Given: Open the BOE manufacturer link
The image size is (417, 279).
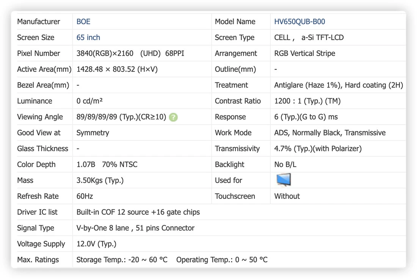Looking at the screenshot, I should tap(83, 22).
